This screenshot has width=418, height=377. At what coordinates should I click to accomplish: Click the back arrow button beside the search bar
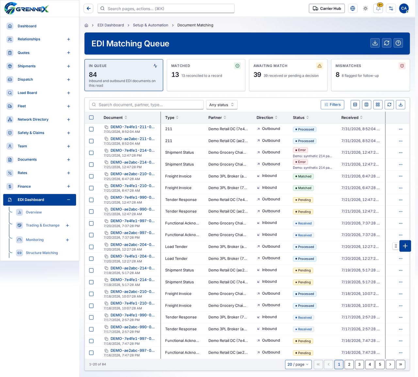click(x=88, y=8)
